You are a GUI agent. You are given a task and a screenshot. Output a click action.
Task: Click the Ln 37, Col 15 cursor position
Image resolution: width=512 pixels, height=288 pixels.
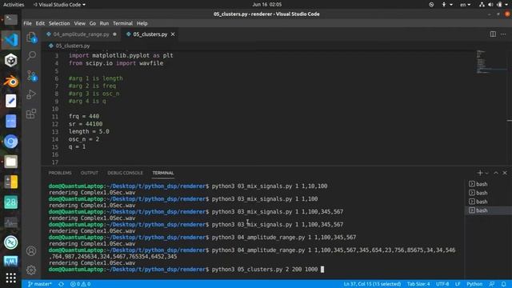point(372,284)
